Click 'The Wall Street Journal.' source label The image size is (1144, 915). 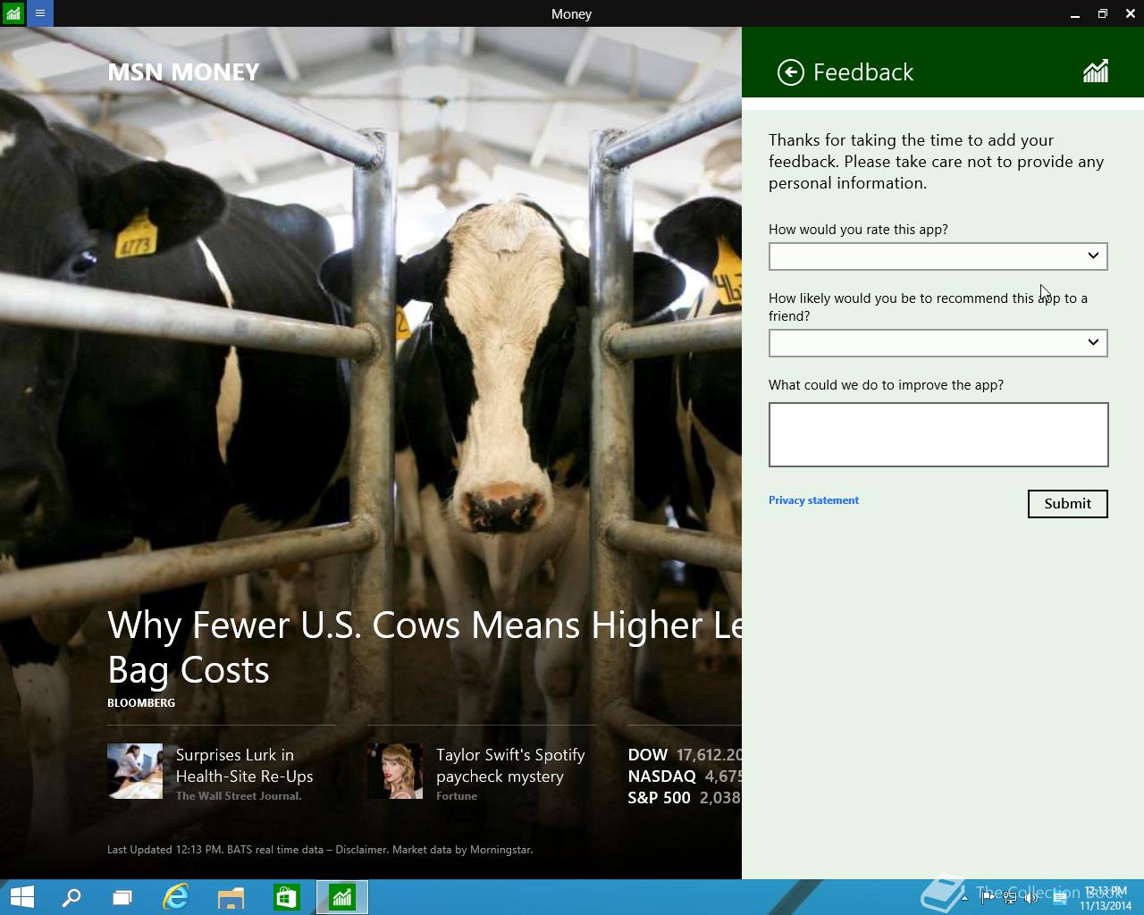[x=239, y=796]
